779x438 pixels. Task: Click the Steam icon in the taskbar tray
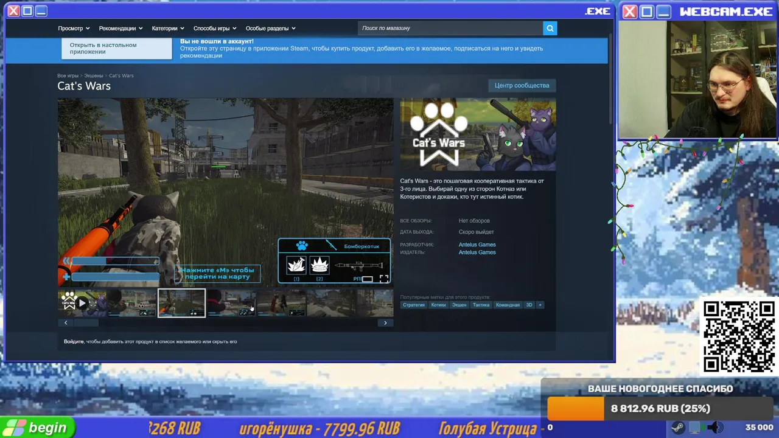pos(677,428)
